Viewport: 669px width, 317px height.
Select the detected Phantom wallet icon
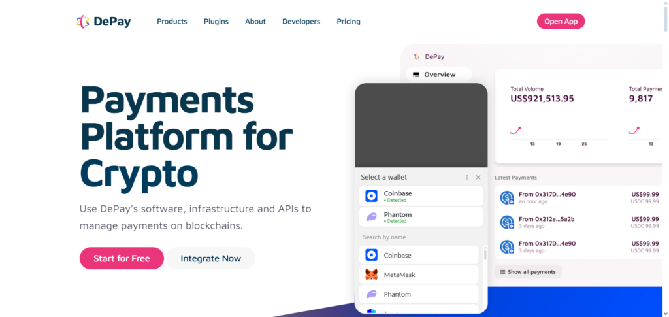[x=371, y=217]
